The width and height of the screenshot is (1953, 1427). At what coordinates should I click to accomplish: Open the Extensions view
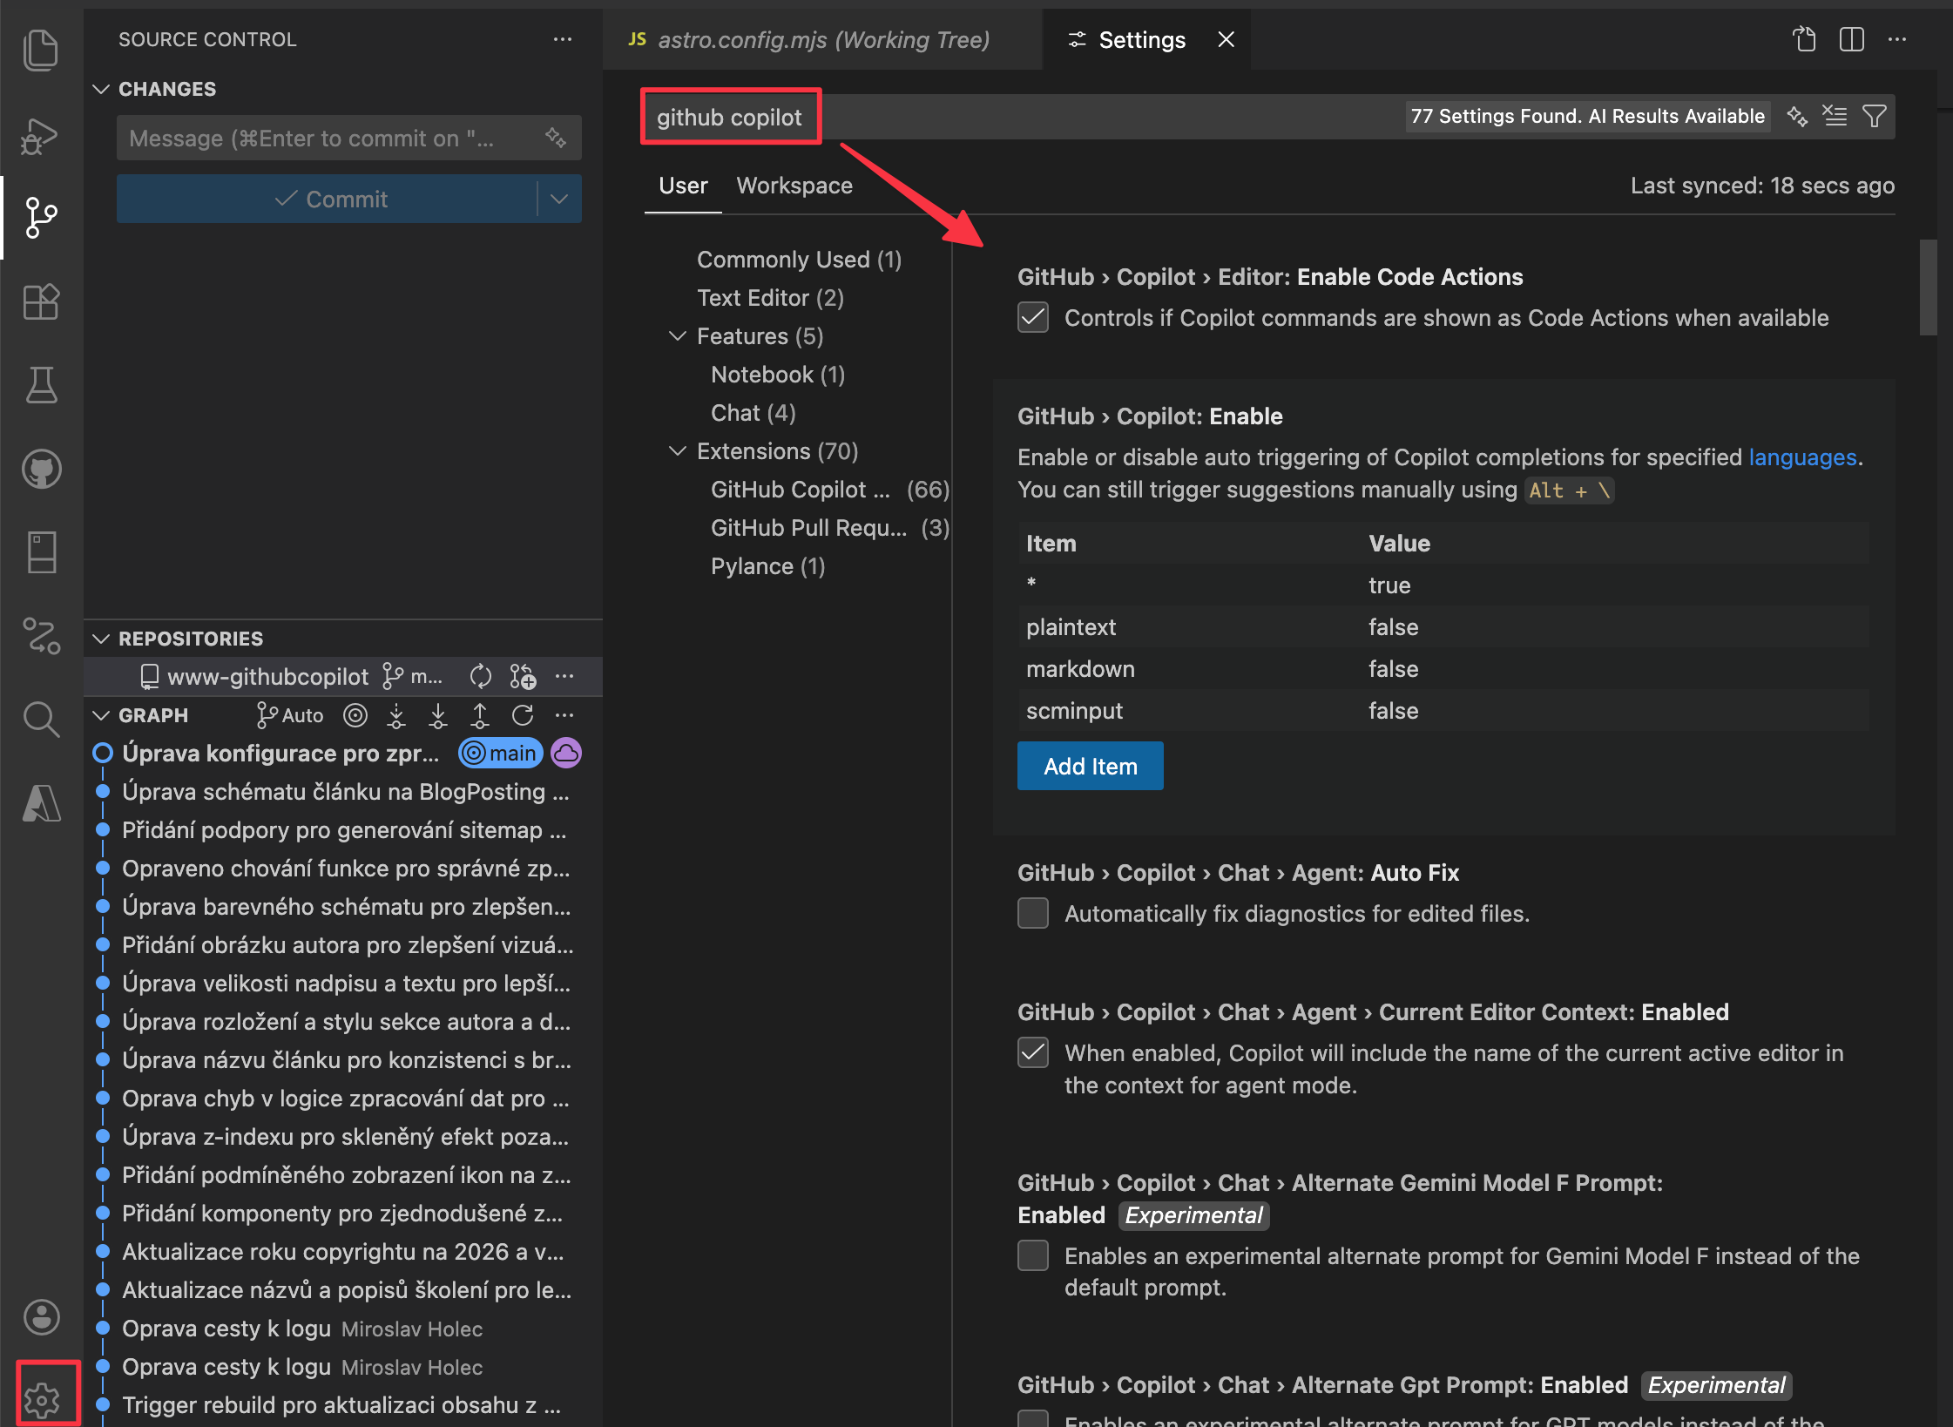click(40, 302)
